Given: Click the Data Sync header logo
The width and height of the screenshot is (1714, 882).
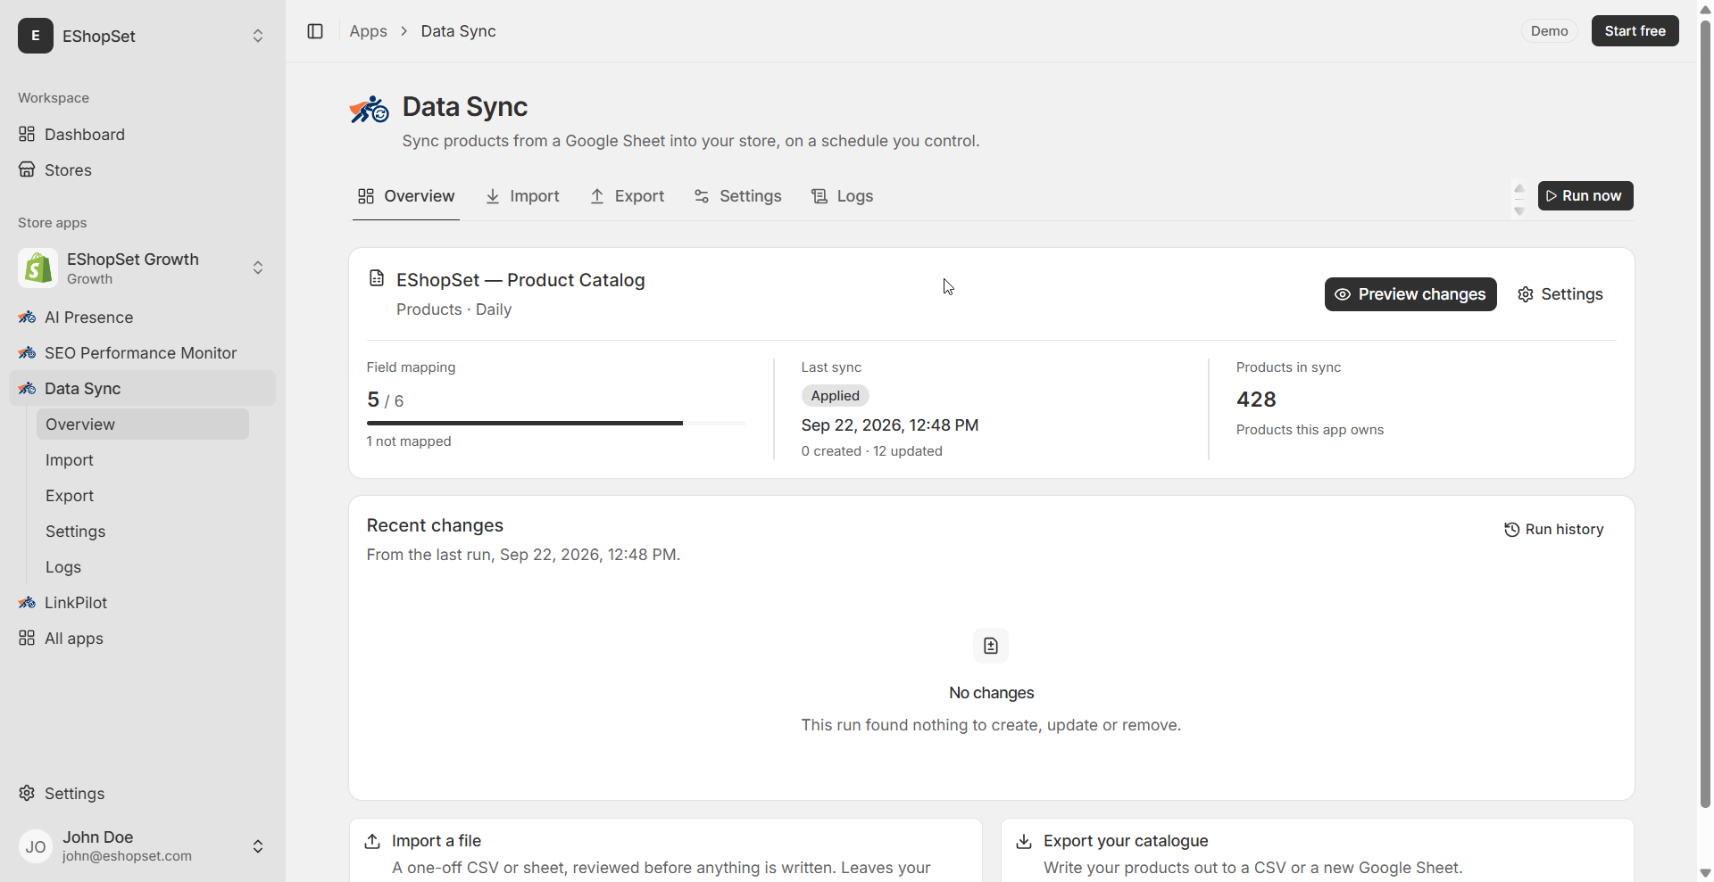Looking at the screenshot, I should pyautogui.click(x=370, y=110).
